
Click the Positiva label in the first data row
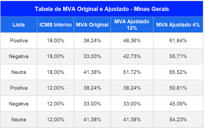pyautogui.click(x=19, y=41)
